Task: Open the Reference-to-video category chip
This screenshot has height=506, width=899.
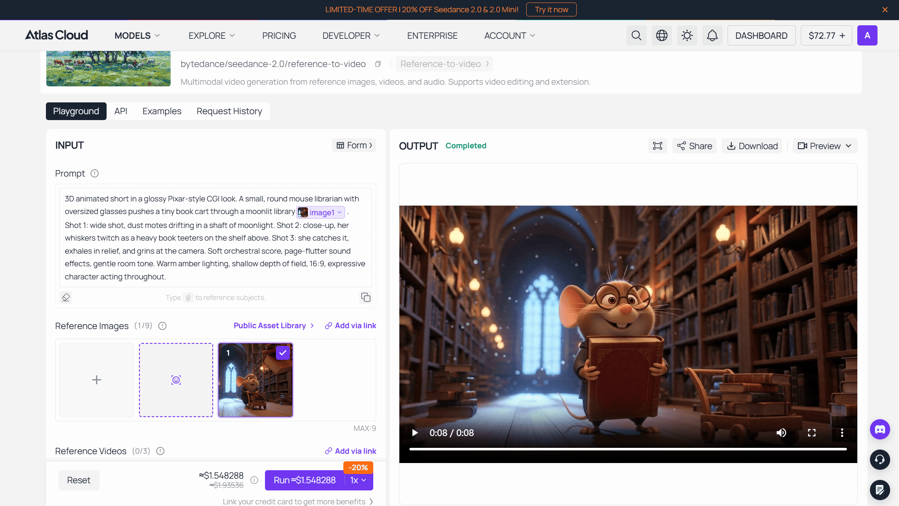Action: click(x=444, y=64)
